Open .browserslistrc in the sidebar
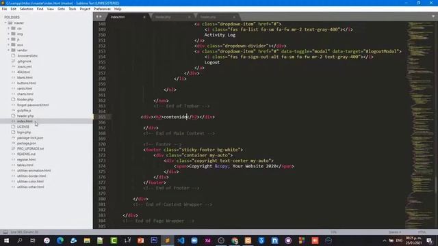 27,56
